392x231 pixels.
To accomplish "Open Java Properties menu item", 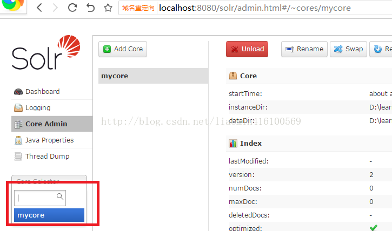I will point(52,140).
